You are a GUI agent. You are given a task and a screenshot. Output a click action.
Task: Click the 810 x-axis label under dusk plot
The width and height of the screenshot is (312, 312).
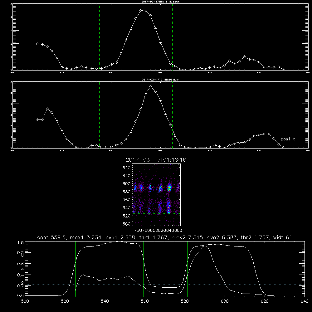[12, 151]
